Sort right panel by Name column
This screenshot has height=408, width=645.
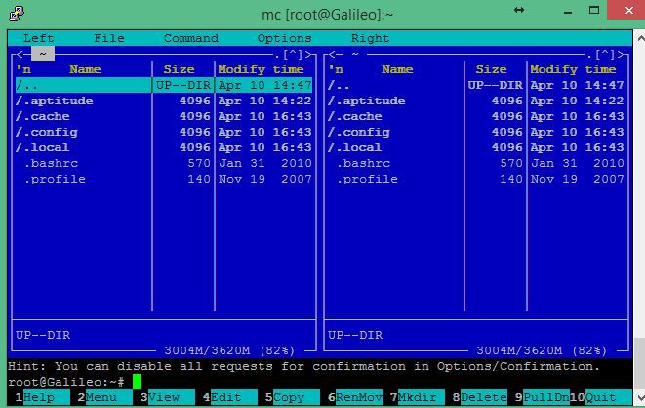[397, 69]
